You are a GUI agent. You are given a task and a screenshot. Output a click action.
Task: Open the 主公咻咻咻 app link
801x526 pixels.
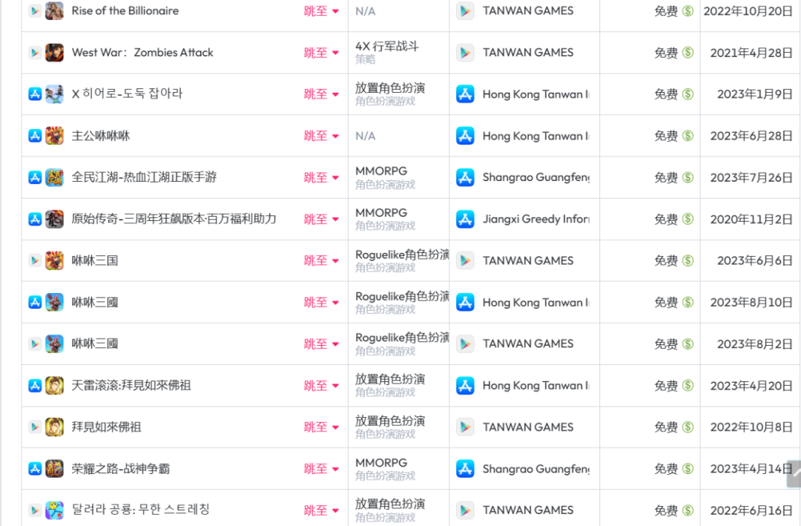(x=101, y=136)
